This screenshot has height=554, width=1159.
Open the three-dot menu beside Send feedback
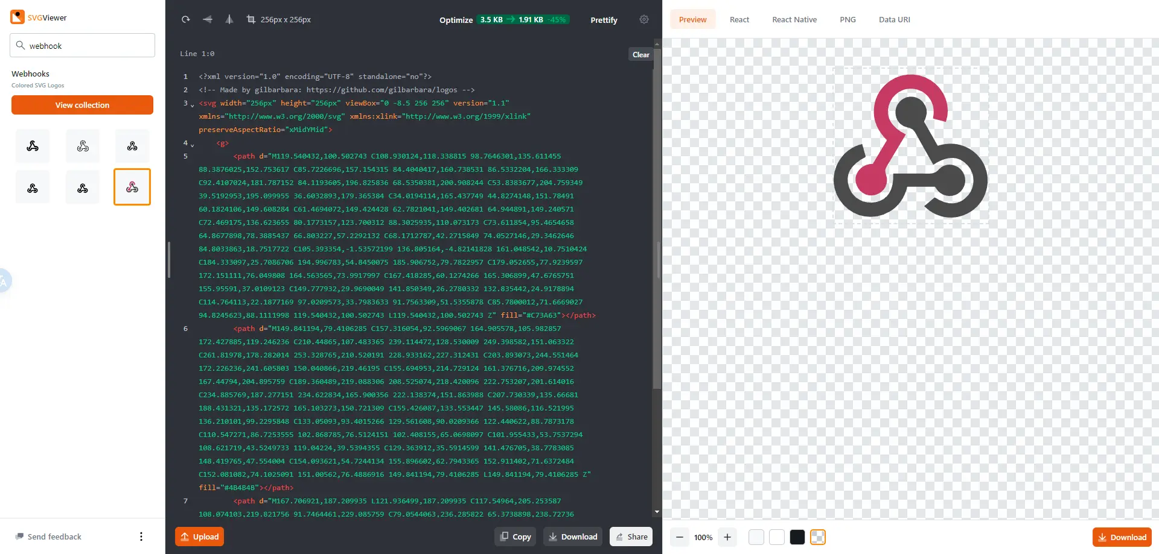pyautogui.click(x=141, y=537)
